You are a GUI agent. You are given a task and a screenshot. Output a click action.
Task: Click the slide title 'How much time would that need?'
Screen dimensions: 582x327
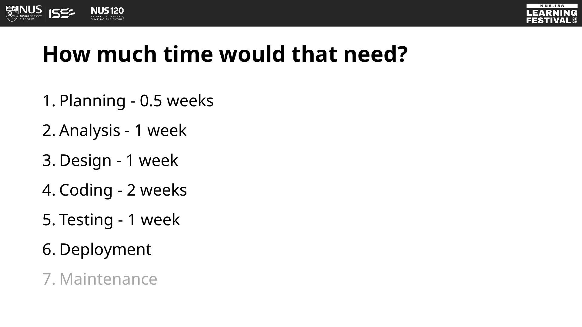[225, 54]
